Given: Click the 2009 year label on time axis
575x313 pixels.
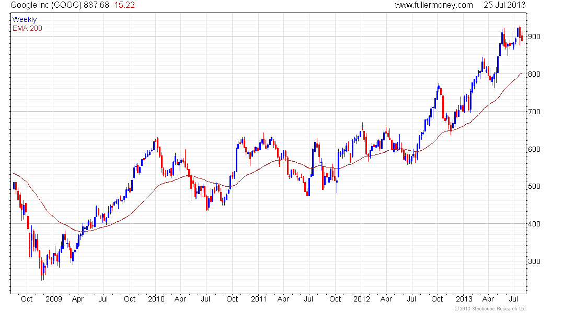Looking at the screenshot, I should 54,299.
